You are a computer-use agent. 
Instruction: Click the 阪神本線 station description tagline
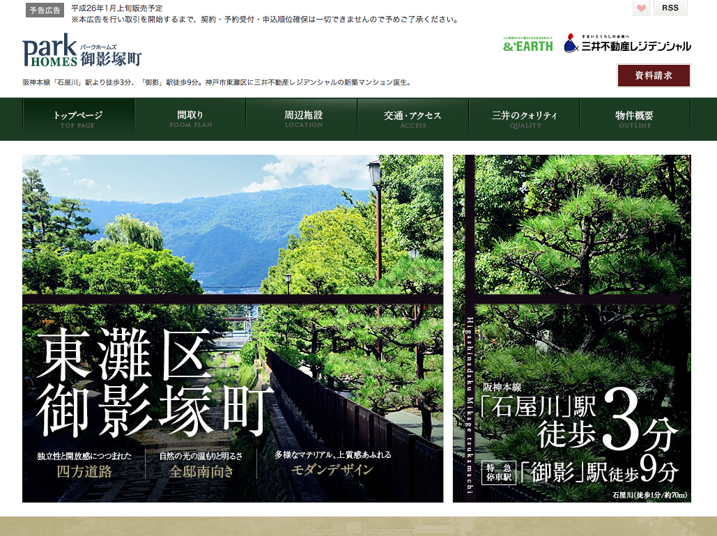coord(216,82)
